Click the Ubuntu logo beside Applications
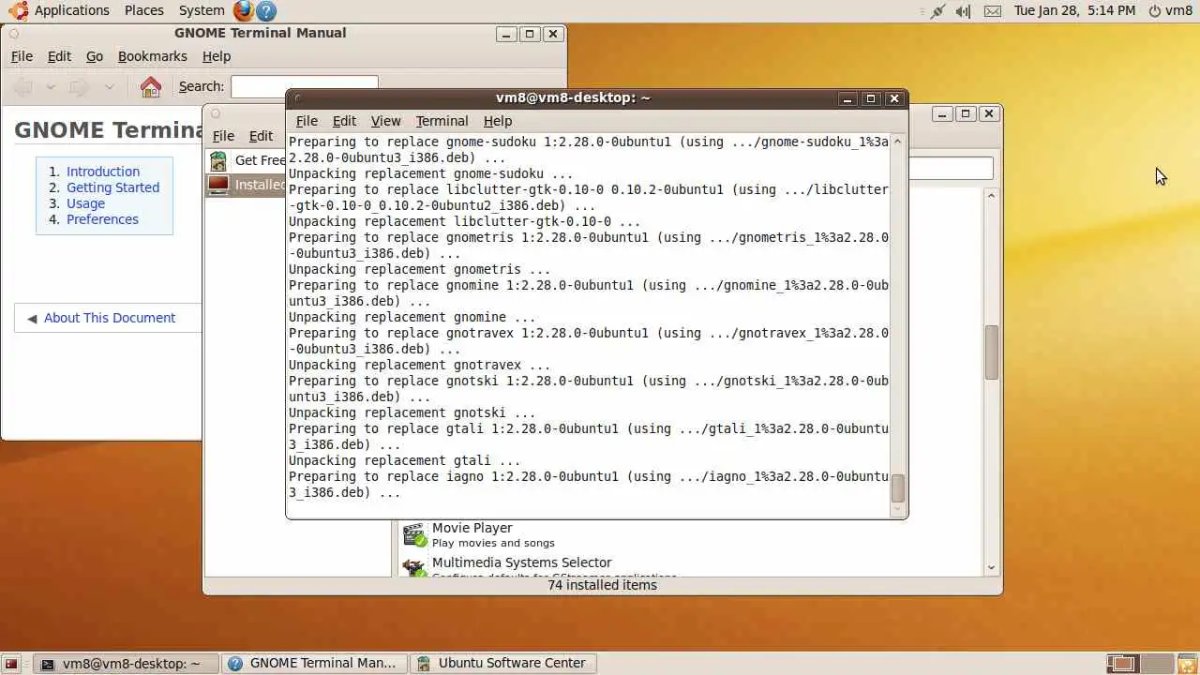 point(18,10)
